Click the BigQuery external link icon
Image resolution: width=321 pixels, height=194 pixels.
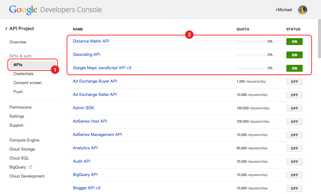coord(31,167)
